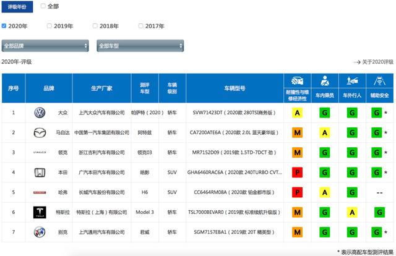Click the Mazda logo in row 2
Viewport: 396px width, 256px height.
point(40,132)
